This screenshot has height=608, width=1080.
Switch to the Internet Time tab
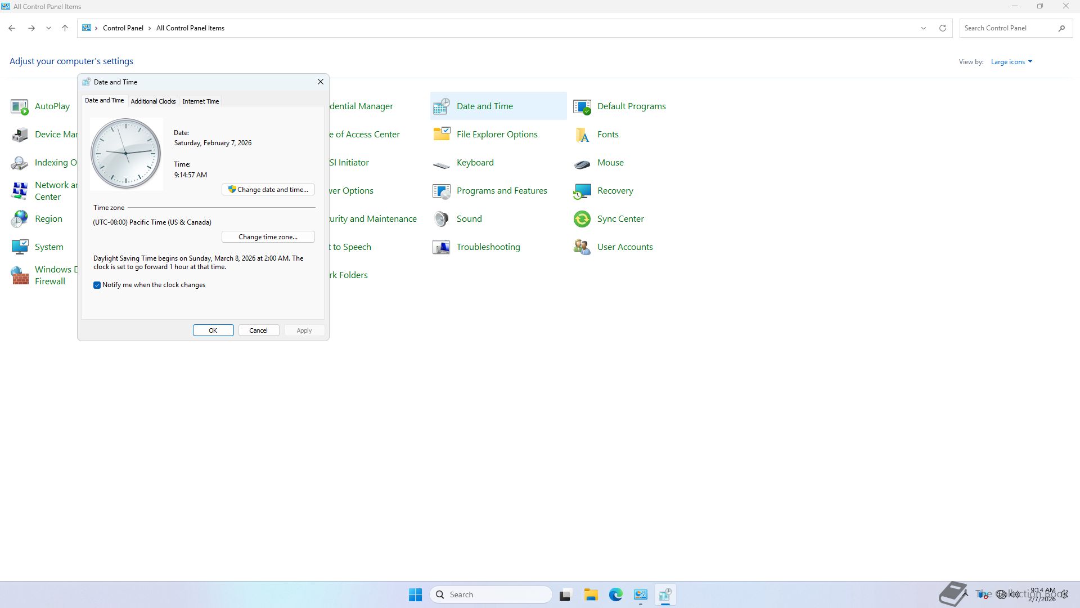(200, 101)
